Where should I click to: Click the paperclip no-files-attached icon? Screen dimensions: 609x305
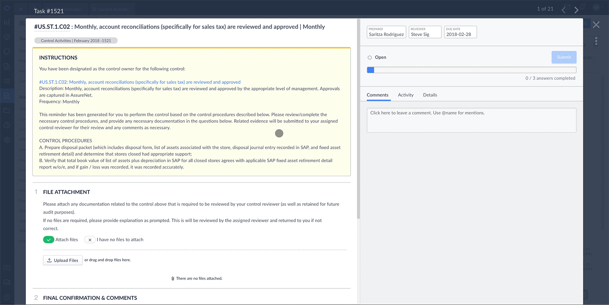173,278
